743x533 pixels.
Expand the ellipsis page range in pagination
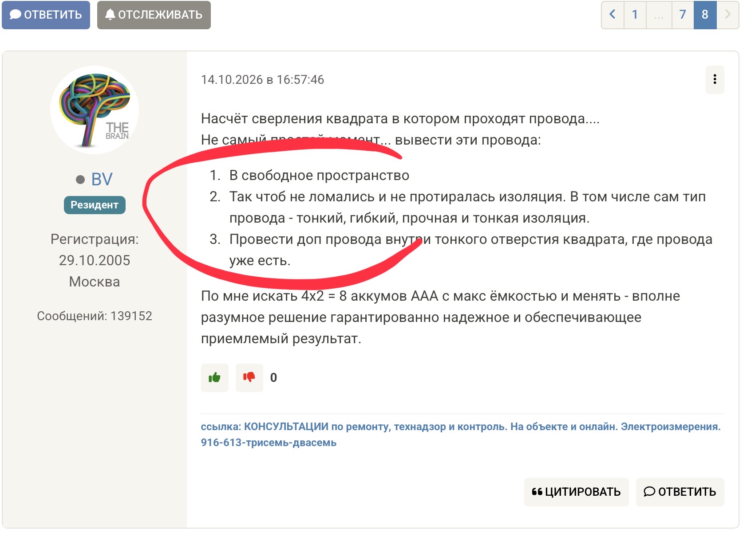pos(659,15)
